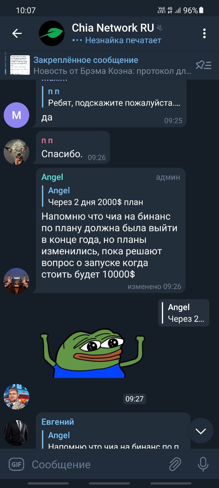Tap the pinned message thumbnail image
Screen dimensions: 219x488
click(20, 65)
